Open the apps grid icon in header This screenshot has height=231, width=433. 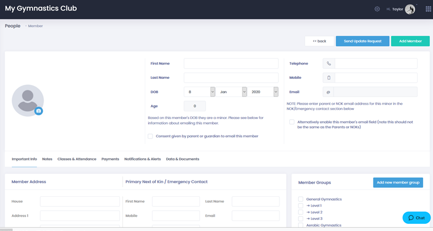[428, 9]
